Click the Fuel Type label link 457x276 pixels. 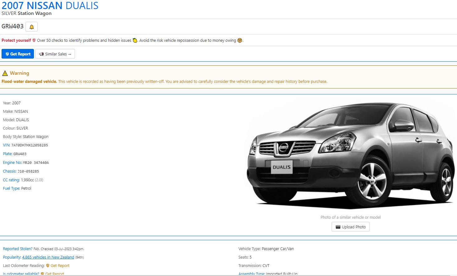(12, 188)
